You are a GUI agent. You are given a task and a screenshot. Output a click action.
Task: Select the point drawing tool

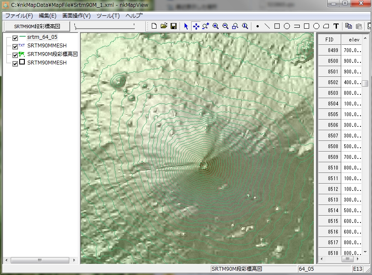click(257, 26)
